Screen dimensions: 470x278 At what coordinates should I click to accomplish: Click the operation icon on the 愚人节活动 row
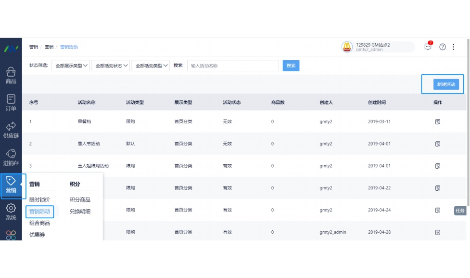[437, 144]
